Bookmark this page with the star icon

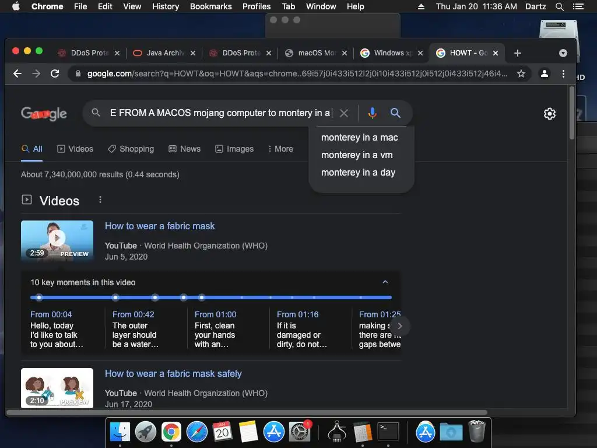point(521,73)
